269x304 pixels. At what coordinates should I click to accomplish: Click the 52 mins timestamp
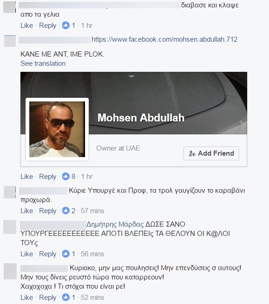click(x=92, y=298)
